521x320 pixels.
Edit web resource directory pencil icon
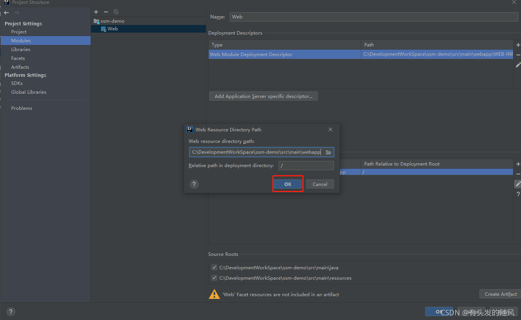click(518, 184)
